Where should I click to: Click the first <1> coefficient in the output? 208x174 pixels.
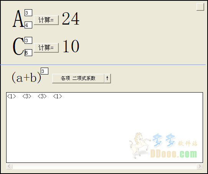[12, 96]
